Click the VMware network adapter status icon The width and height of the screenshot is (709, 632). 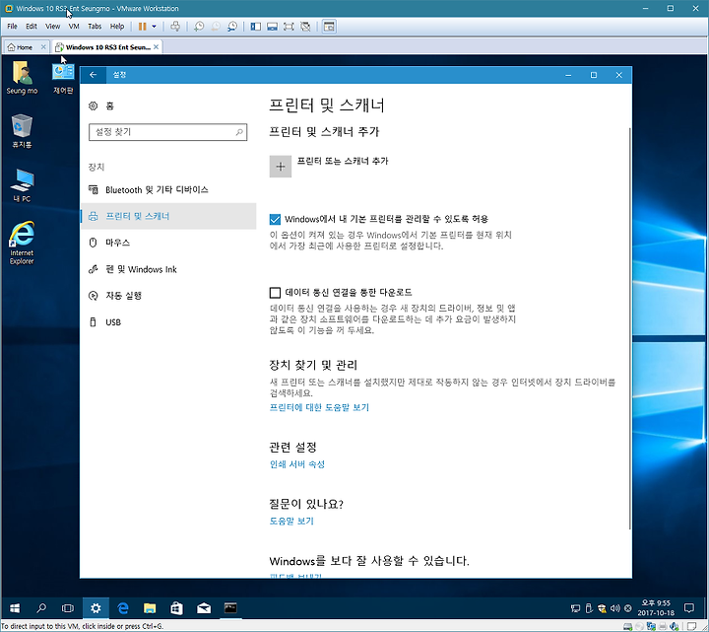click(x=651, y=627)
